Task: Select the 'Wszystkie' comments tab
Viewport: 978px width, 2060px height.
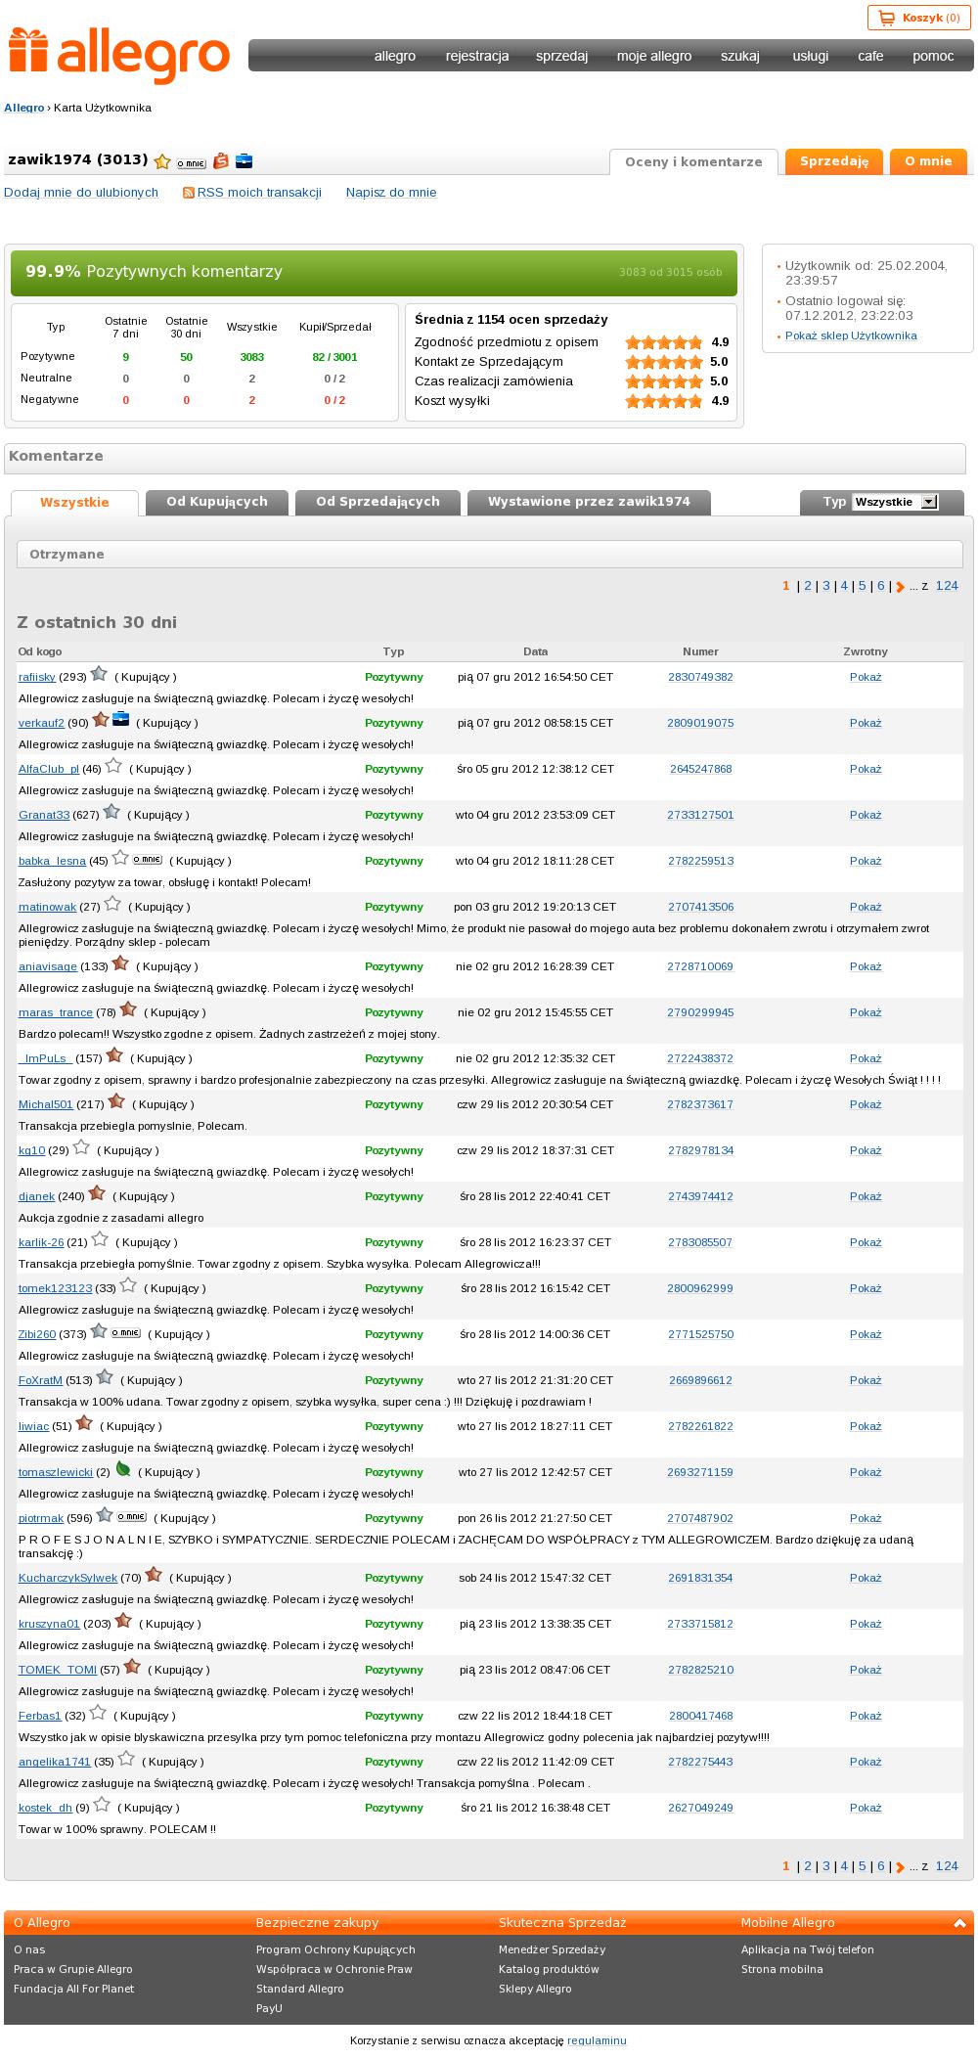Action: [x=74, y=503]
